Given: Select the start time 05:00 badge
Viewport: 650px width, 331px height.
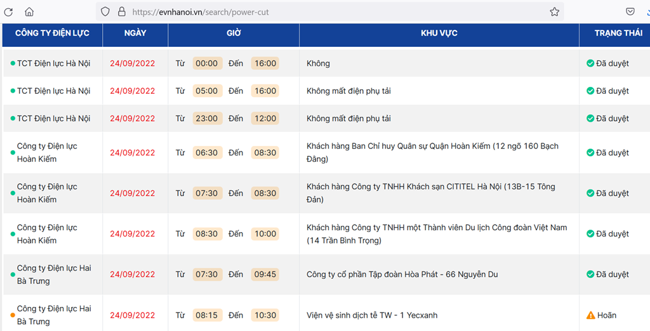Looking at the screenshot, I should click(x=208, y=91).
